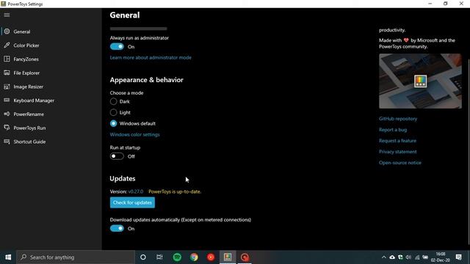The image size is (470, 264).
Task: Click the Image Resizer sidebar icon
Action: [7, 87]
